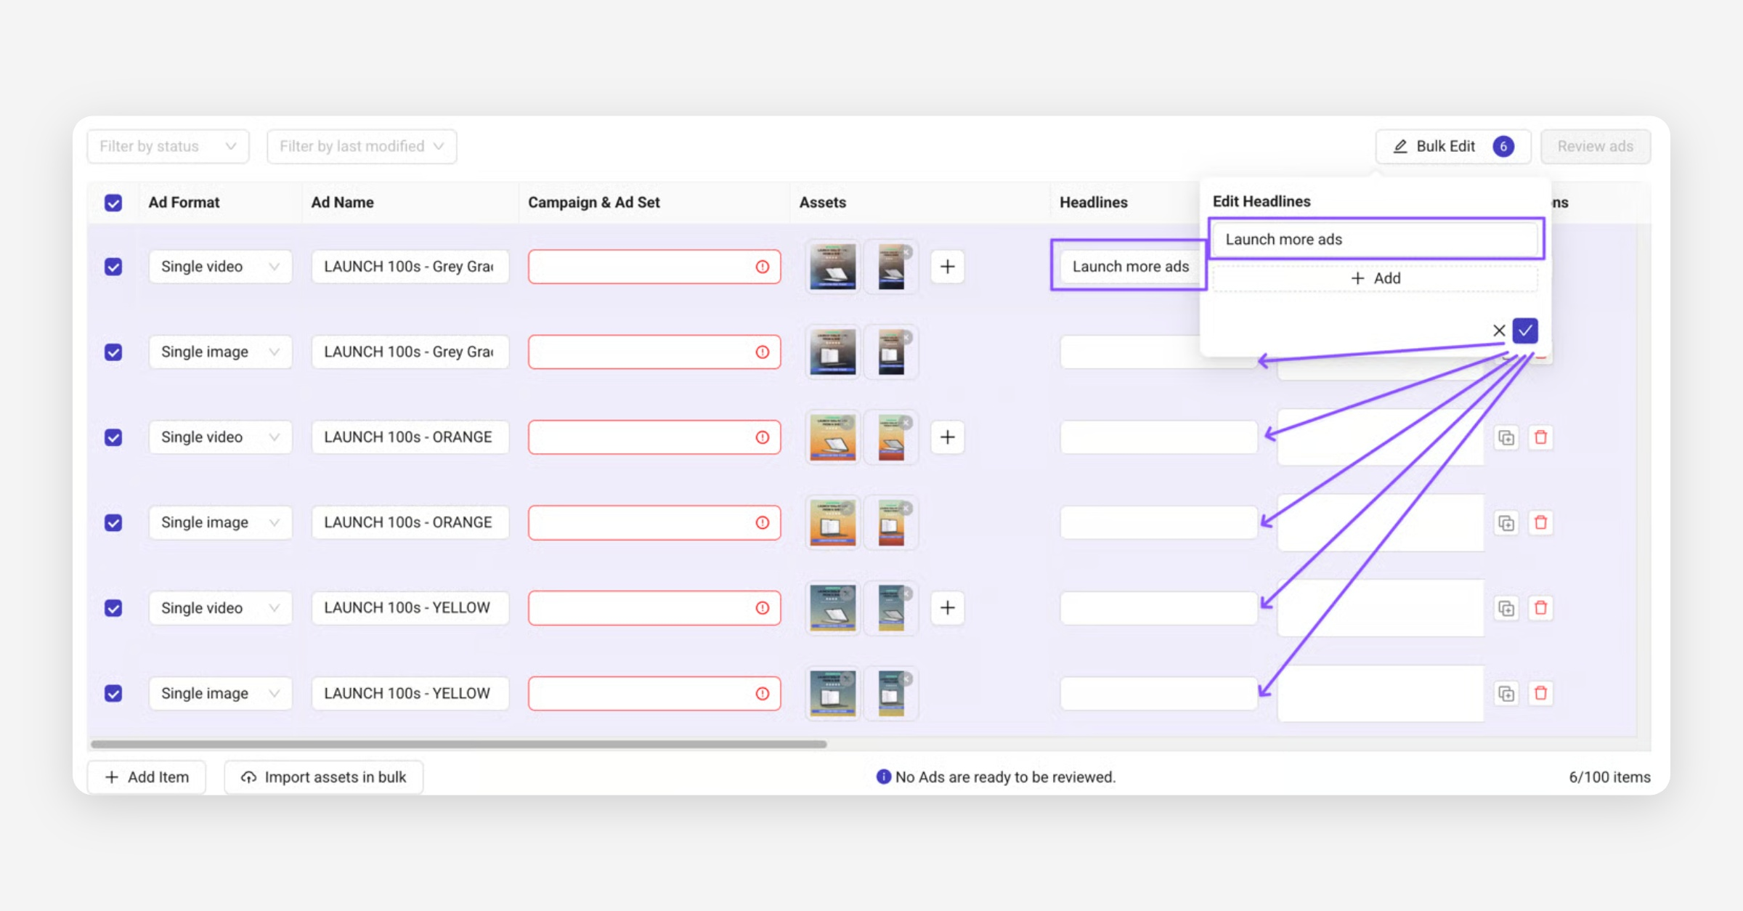1743x911 pixels.
Task: Delete the LAUNCH 100s - ORANGE image row via its trash icon
Action: coord(1540,522)
